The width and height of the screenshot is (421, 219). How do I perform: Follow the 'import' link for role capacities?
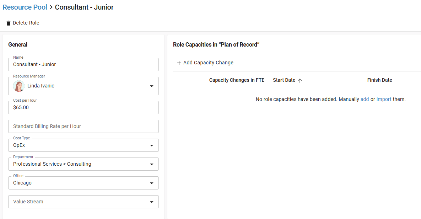click(384, 99)
